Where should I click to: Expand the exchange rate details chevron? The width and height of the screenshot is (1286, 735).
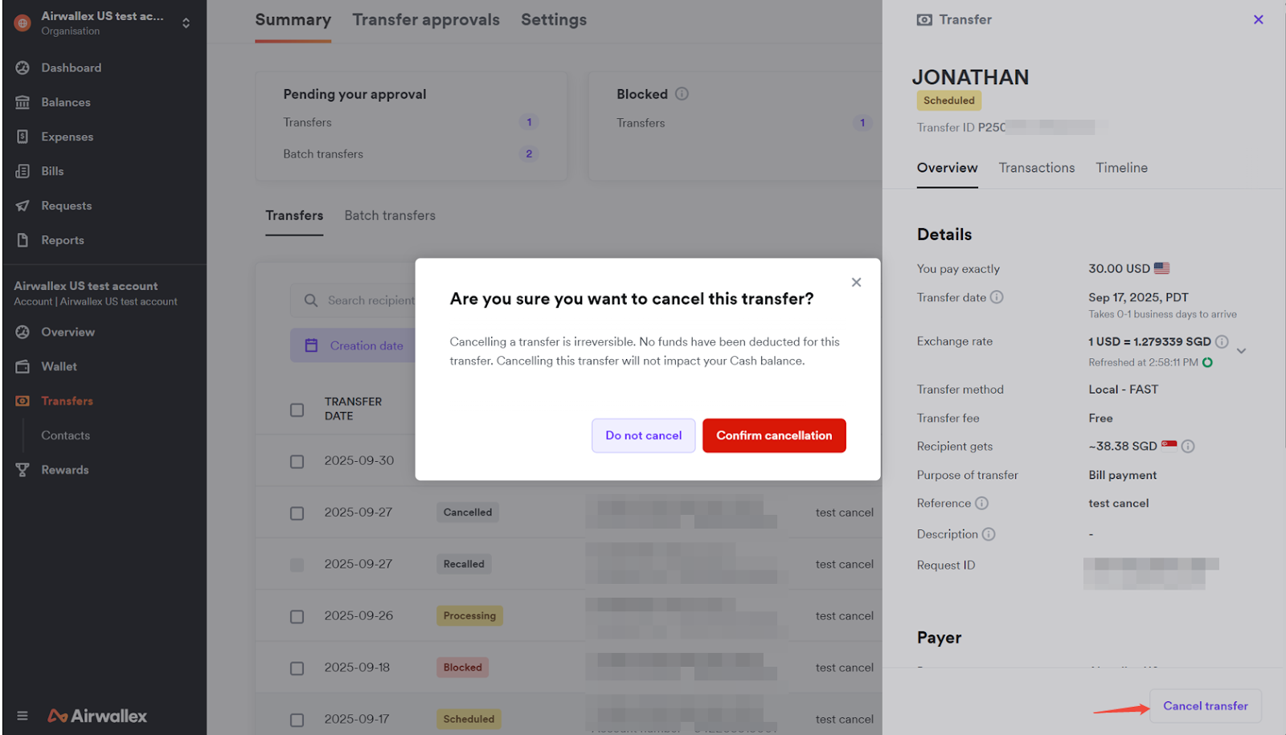pos(1241,351)
